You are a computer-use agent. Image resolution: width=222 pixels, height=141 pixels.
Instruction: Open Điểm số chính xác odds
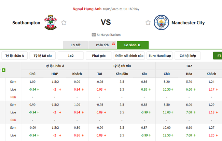click(129, 56)
